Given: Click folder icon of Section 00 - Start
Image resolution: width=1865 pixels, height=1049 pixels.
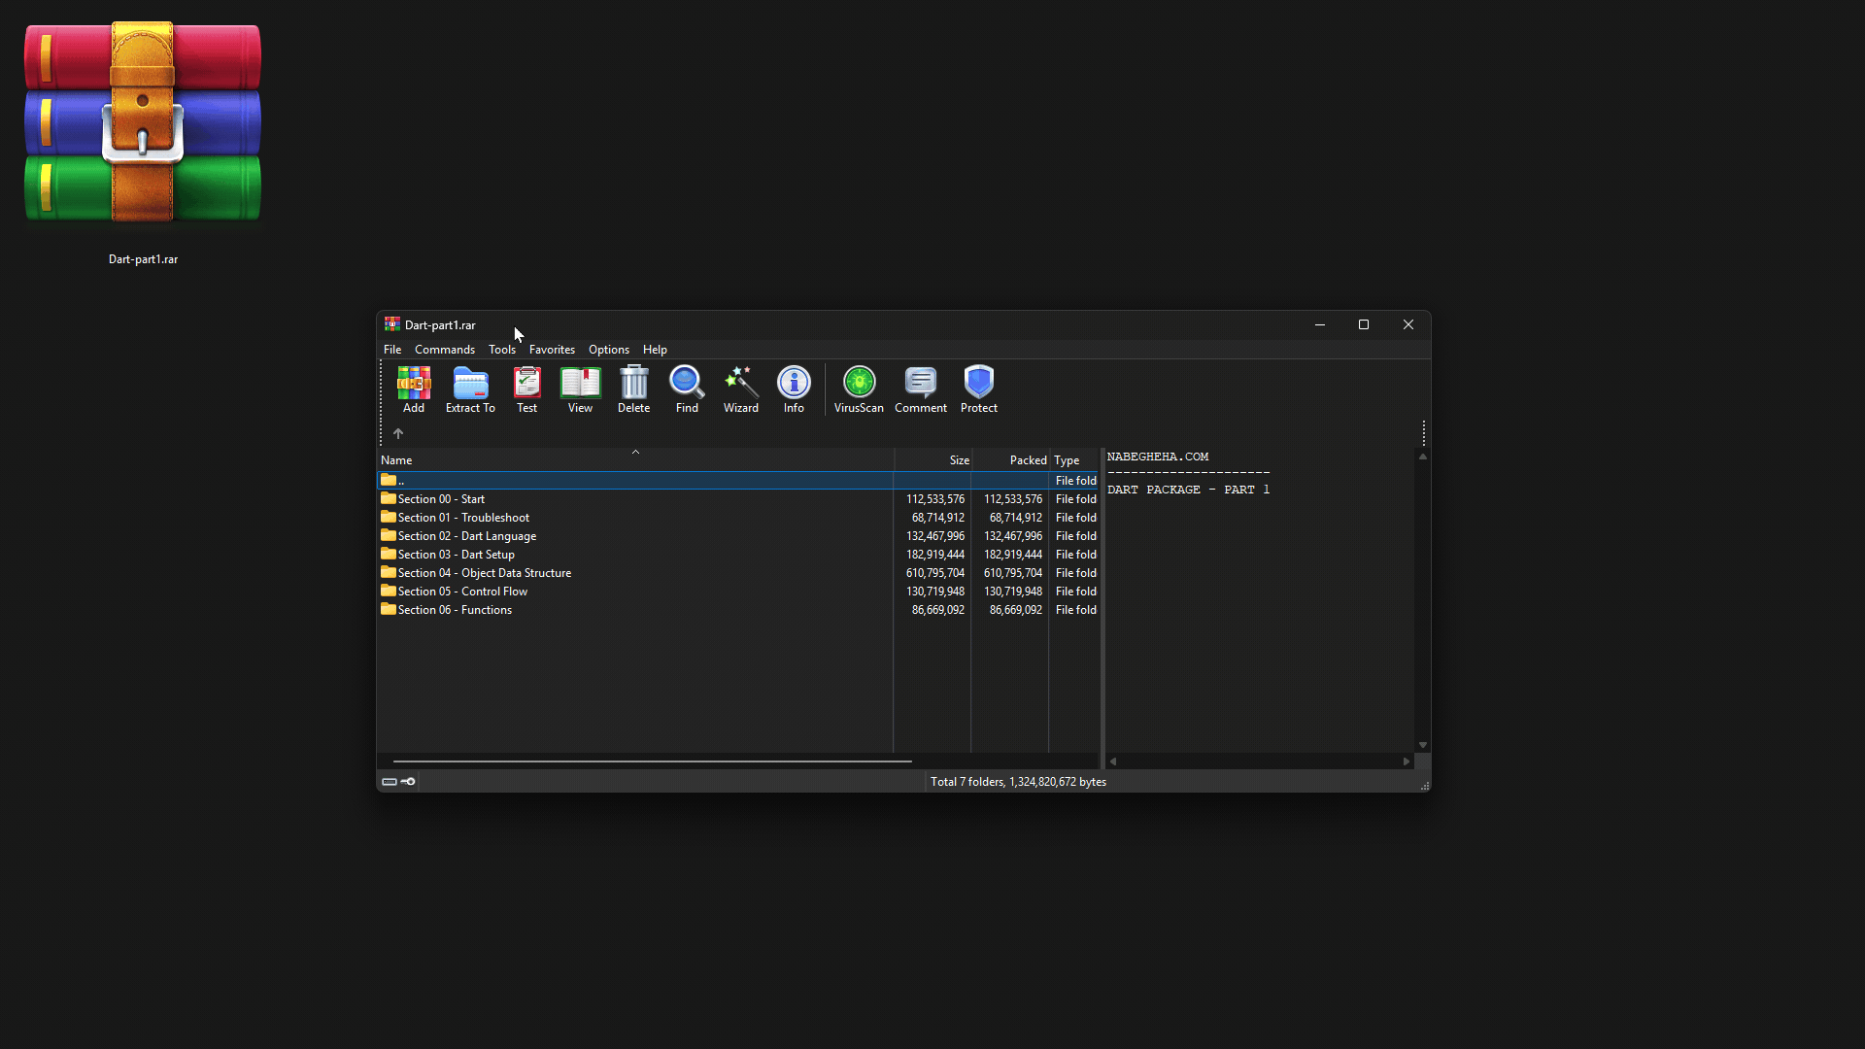Looking at the screenshot, I should tap(389, 498).
